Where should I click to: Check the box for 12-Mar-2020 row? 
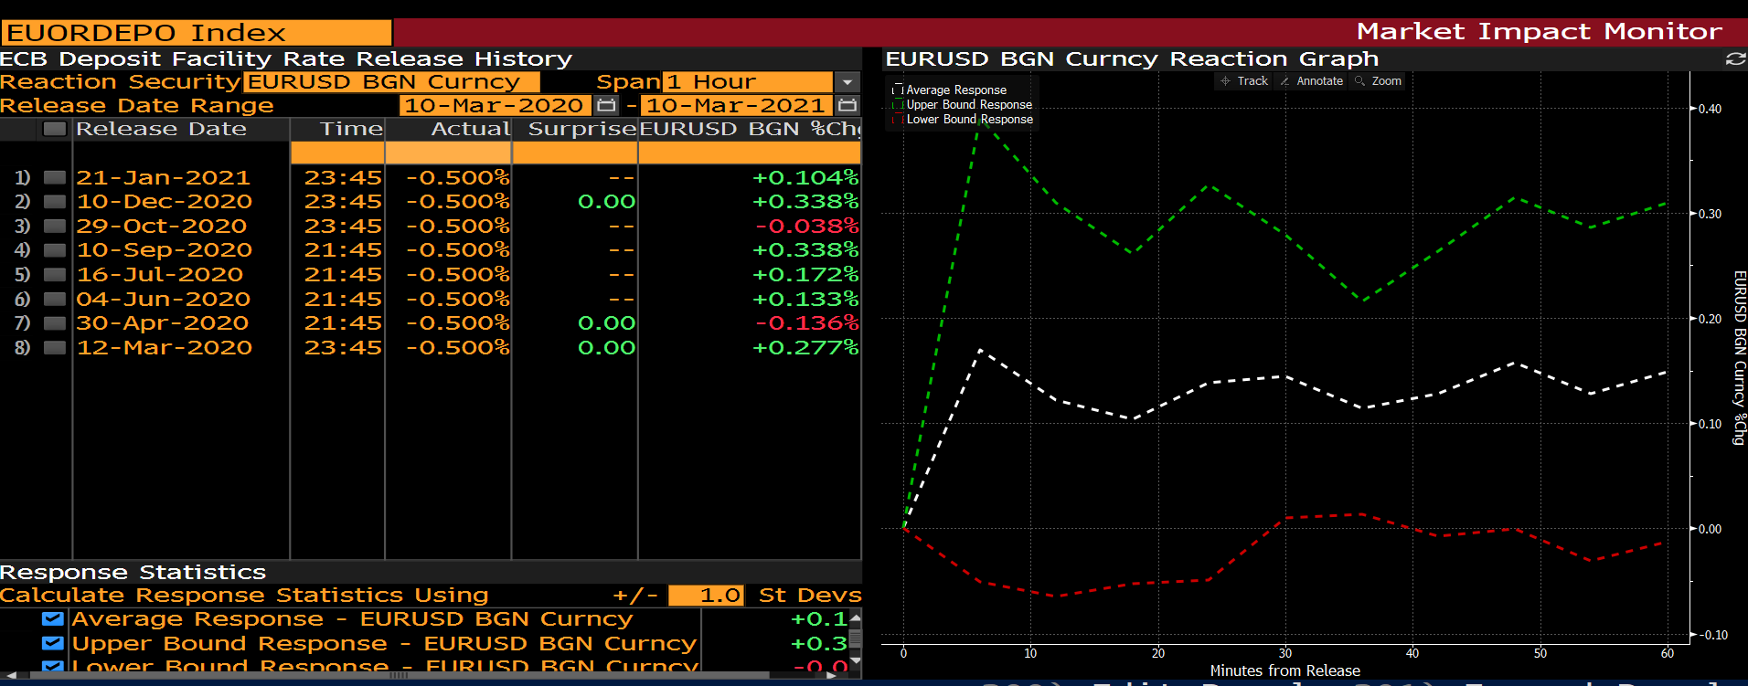55,347
